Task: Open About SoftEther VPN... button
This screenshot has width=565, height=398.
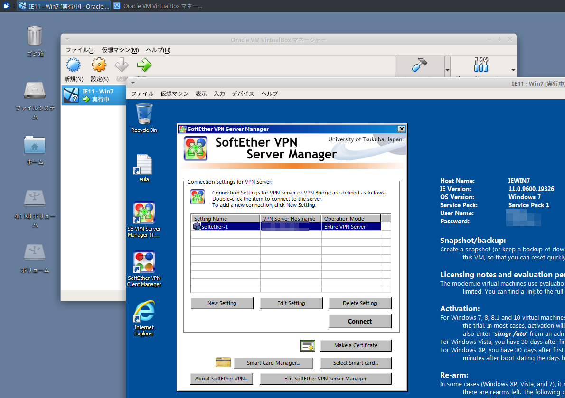Action: [221, 379]
